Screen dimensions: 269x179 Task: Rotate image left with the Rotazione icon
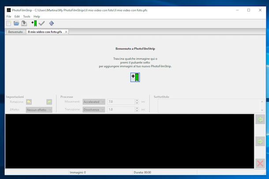29,102
